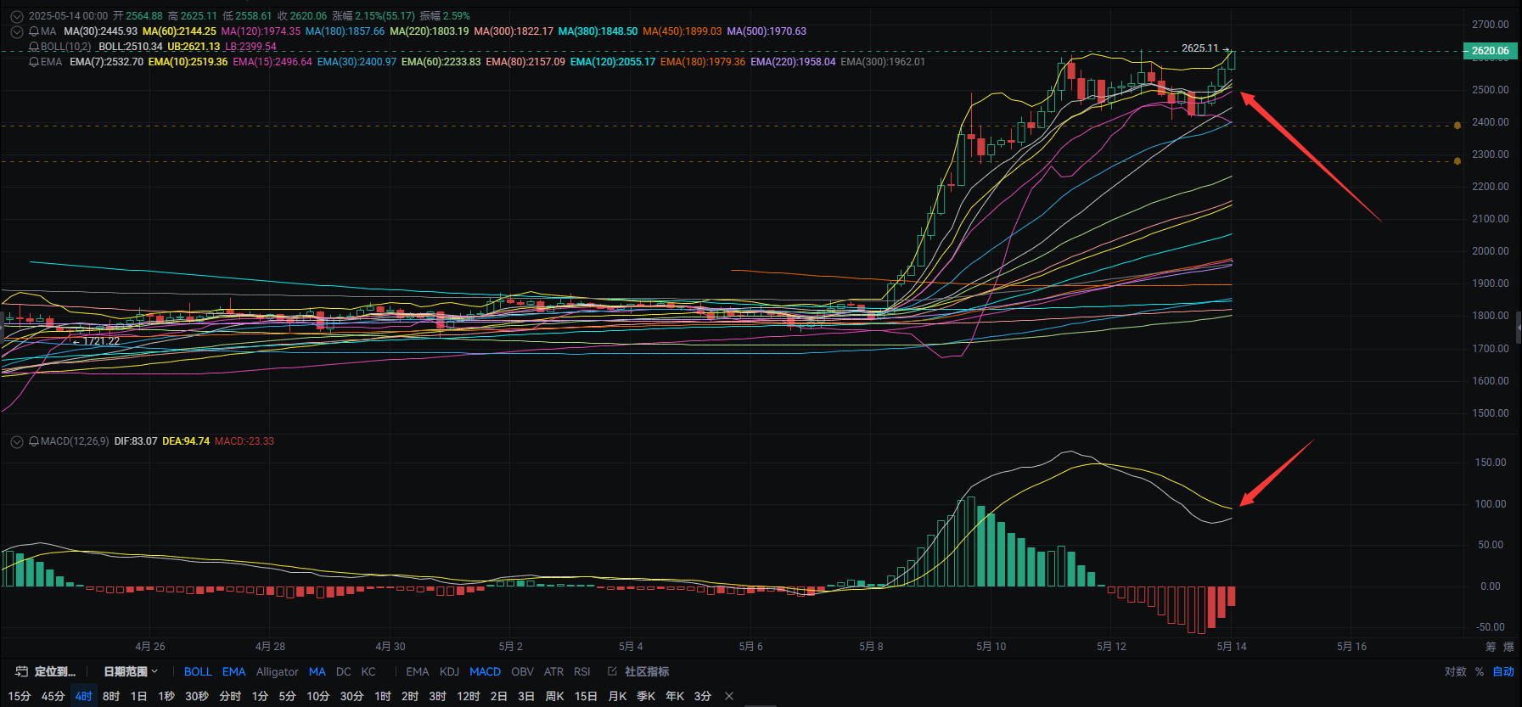Switch to the 30秒 timeframe

pyautogui.click(x=197, y=696)
